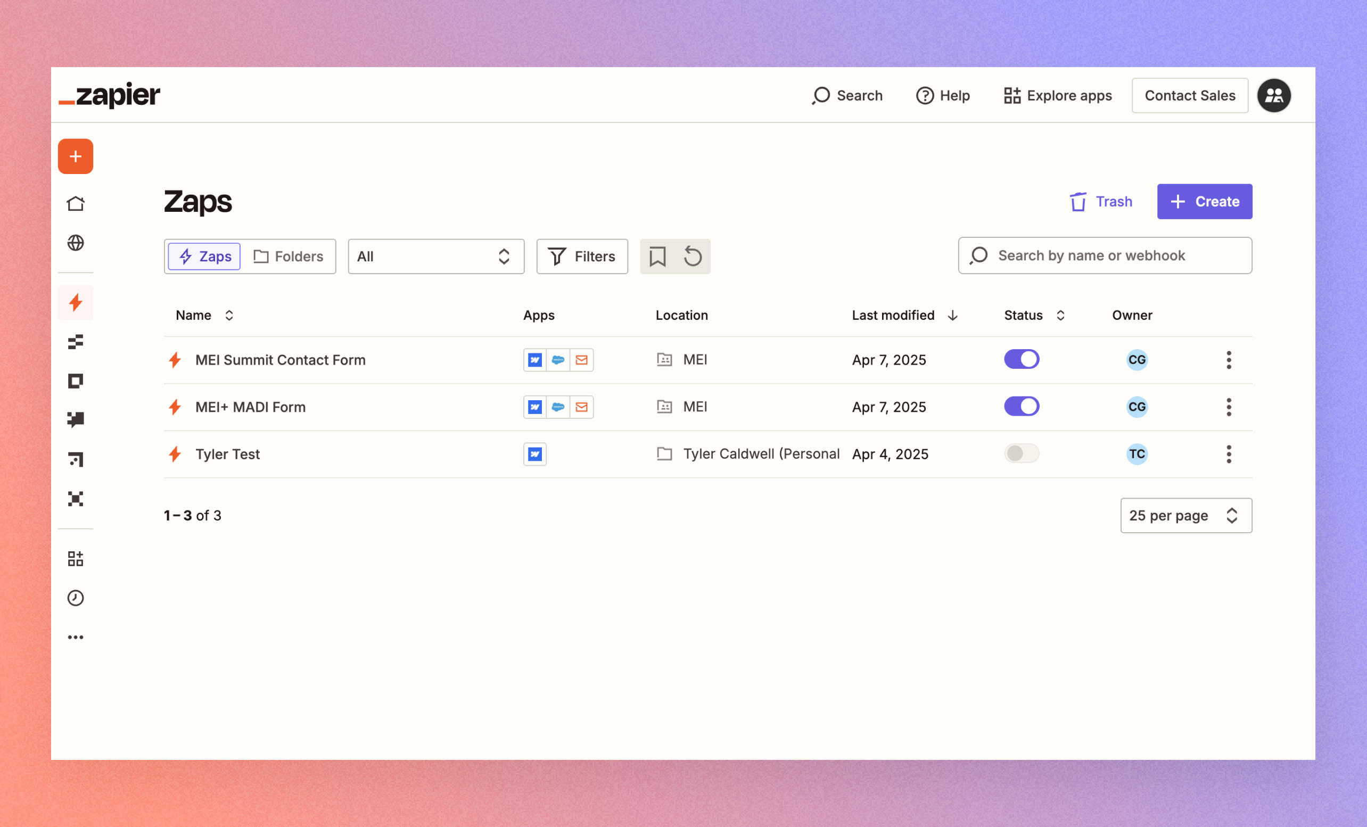The image size is (1367, 827).
Task: Click the Zapier logo
Action: coord(109,95)
